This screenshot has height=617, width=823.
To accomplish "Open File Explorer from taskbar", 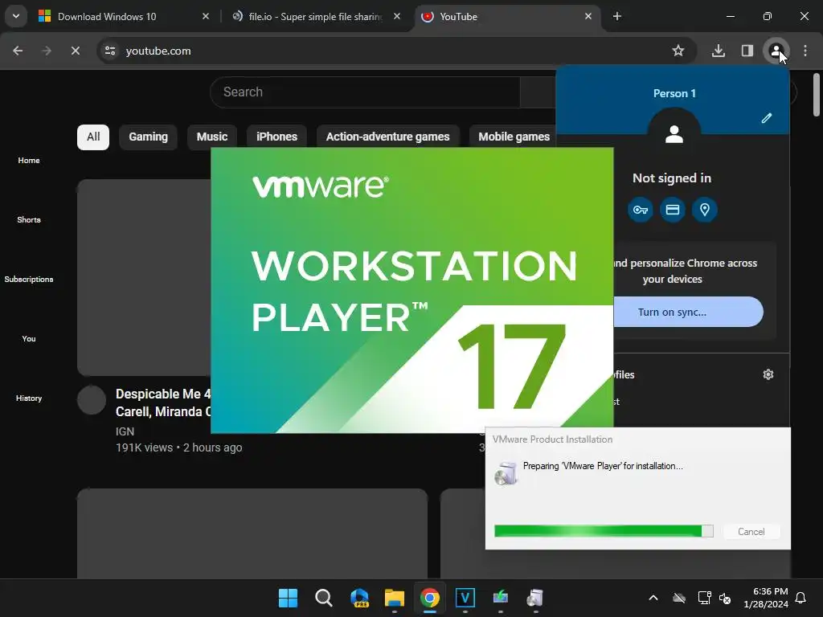I will click(395, 598).
